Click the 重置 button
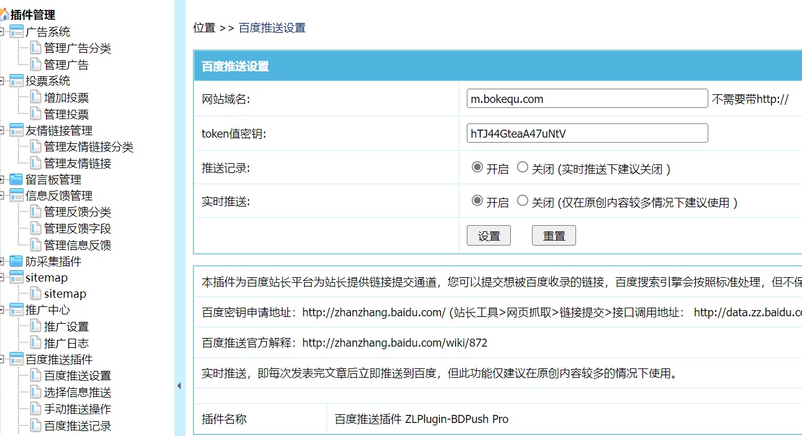Image resolution: width=802 pixels, height=436 pixels. coord(554,236)
